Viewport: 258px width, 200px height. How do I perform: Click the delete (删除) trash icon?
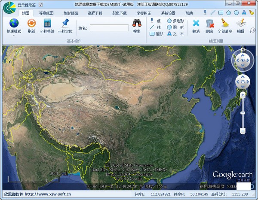pos(209,23)
